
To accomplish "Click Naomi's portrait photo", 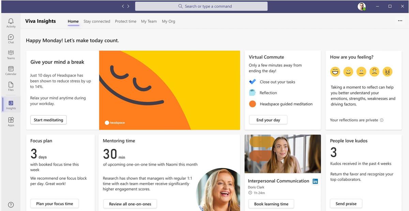I will pyautogui.click(x=218, y=189).
